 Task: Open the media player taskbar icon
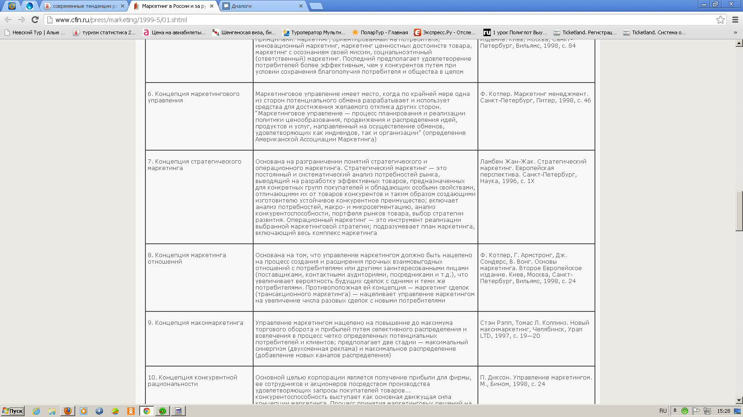(84, 411)
